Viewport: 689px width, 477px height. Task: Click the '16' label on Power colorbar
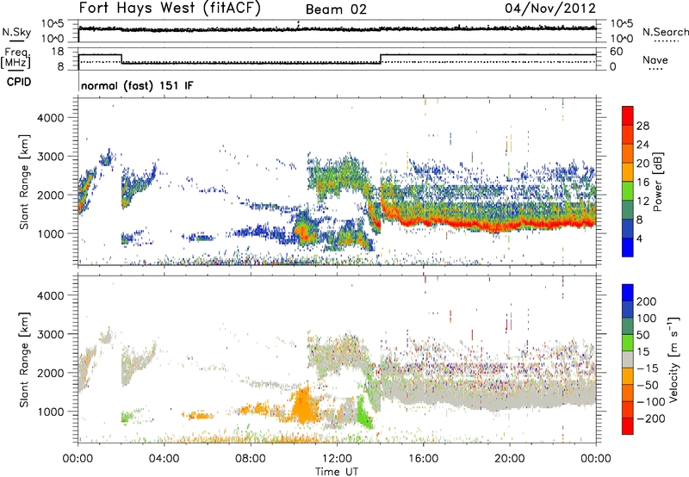642,183
